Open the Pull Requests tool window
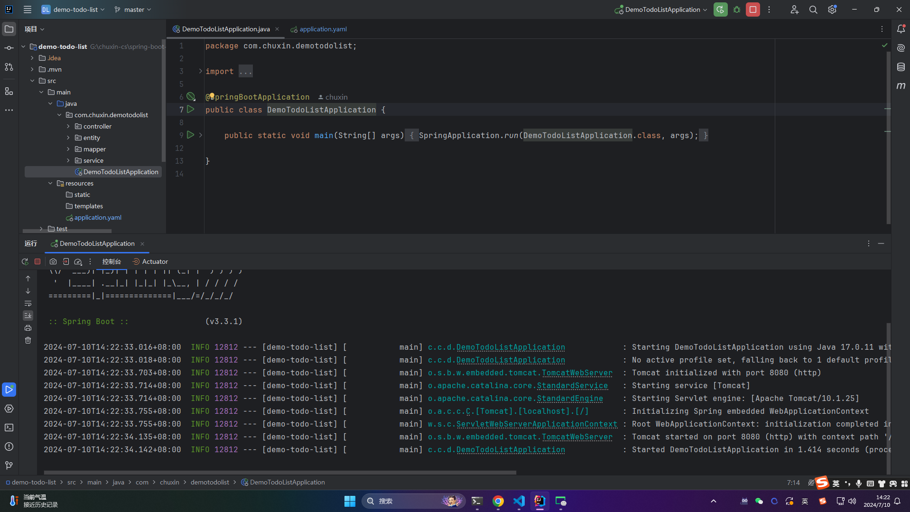The height and width of the screenshot is (512, 910). [9, 67]
